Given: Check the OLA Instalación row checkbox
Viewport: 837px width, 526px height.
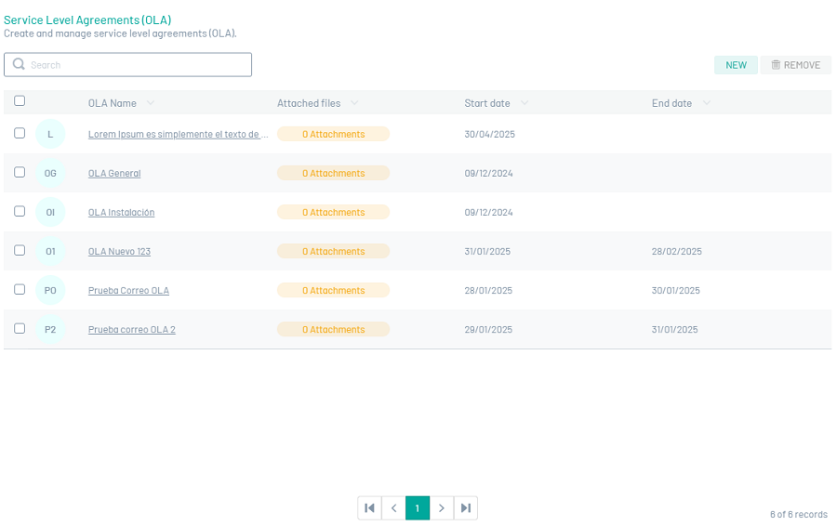Looking at the screenshot, I should (x=20, y=211).
